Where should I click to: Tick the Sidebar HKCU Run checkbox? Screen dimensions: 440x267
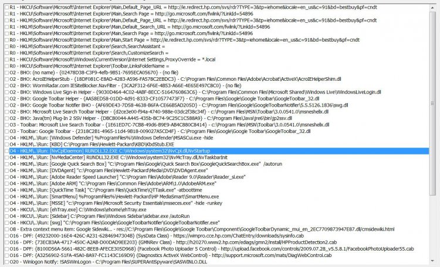coord(6,216)
